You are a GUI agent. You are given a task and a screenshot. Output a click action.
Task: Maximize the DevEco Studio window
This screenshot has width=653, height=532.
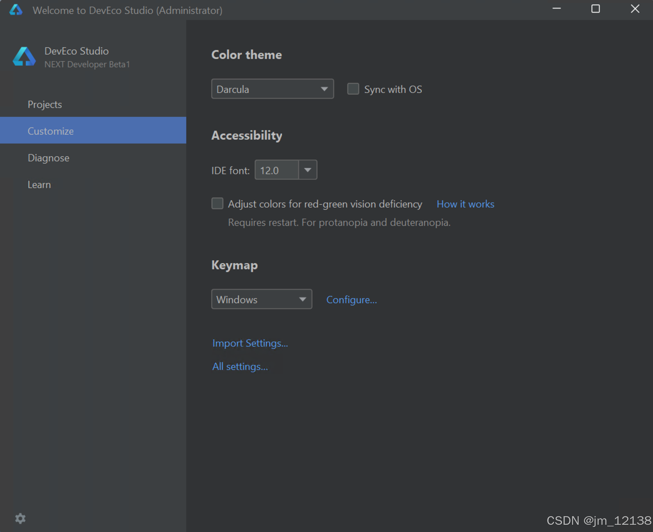595,9
